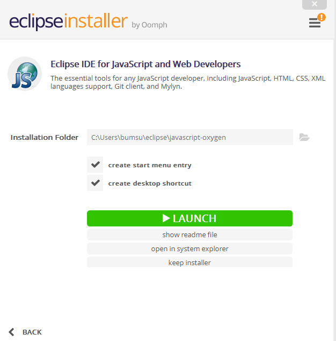Click the by Oomph text
The width and height of the screenshot is (336, 341).
tap(149, 25)
